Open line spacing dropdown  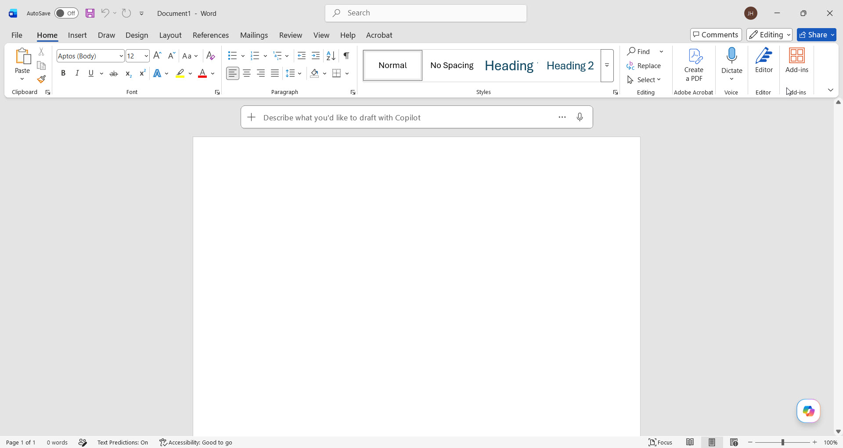click(293, 73)
